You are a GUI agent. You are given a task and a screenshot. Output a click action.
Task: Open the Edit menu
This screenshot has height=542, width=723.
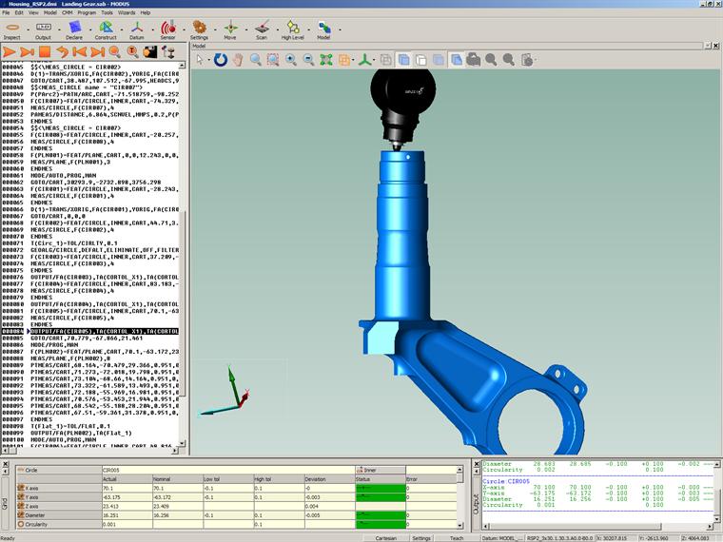(x=19, y=13)
